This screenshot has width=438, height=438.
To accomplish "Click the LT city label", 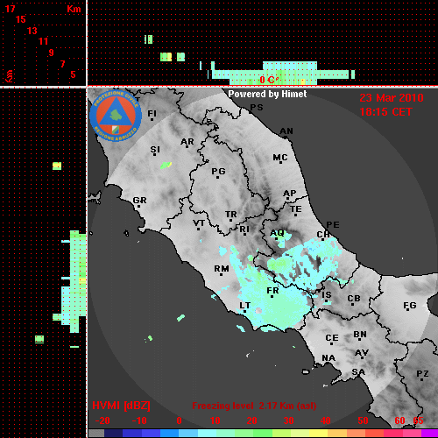I will [x=244, y=306].
